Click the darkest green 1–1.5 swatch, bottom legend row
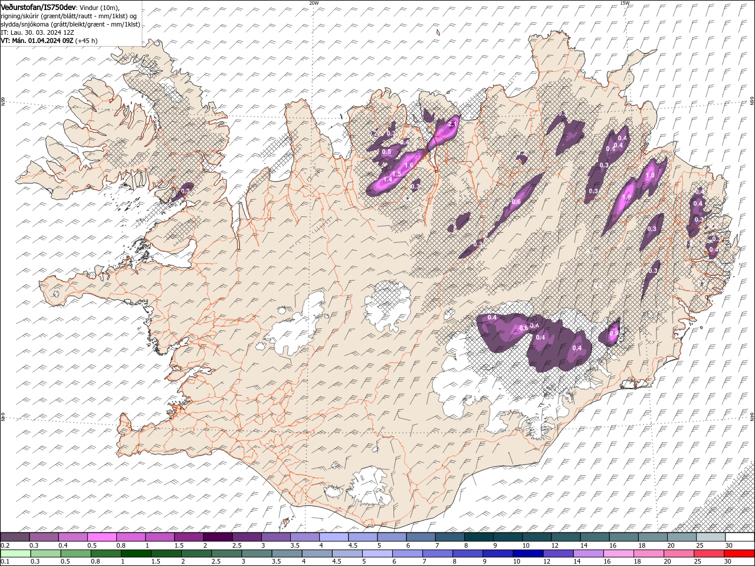This screenshot has height=566, width=755. [x=136, y=554]
